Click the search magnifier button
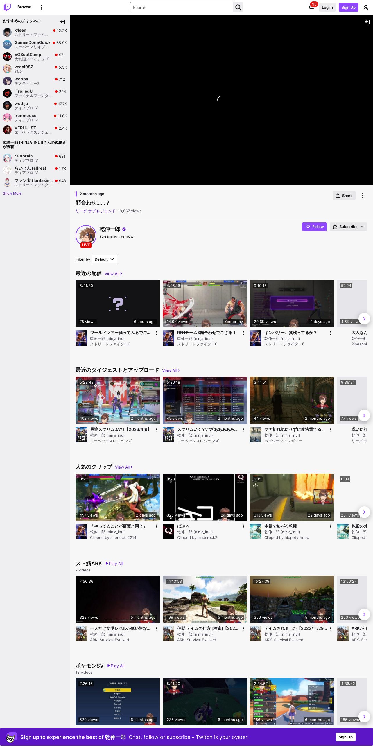 [x=238, y=7]
